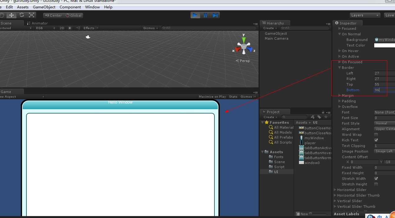Open the GameObject menu
395x218 pixels.
tap(44, 7)
